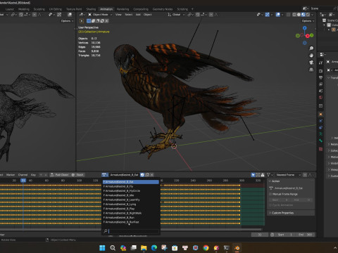This screenshot has height=253, width=338.
Task: Switch to Modeling workspace tab
Action: (x=24, y=9)
